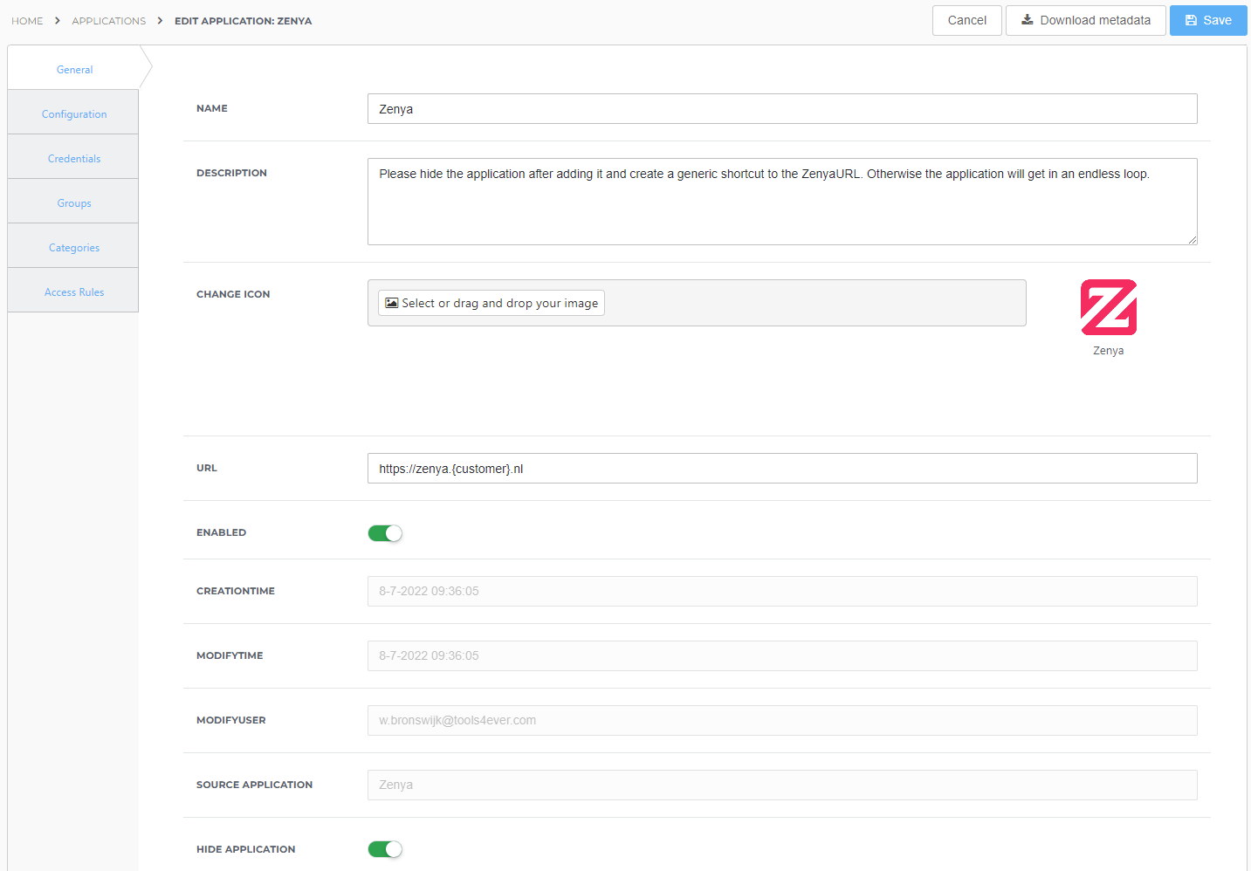Open the Credentials tab
Image resolution: width=1251 pixels, height=871 pixels.
pyautogui.click(x=73, y=158)
